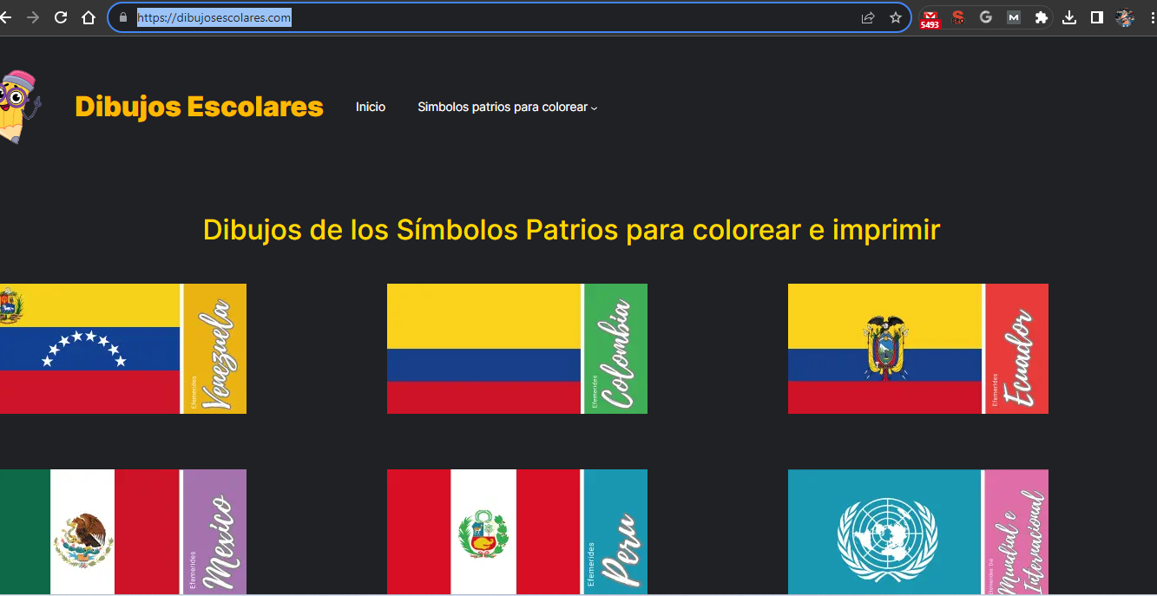Viewport: 1157px width, 596px height.
Task: Click the padlock site info icon
Action: point(122,17)
